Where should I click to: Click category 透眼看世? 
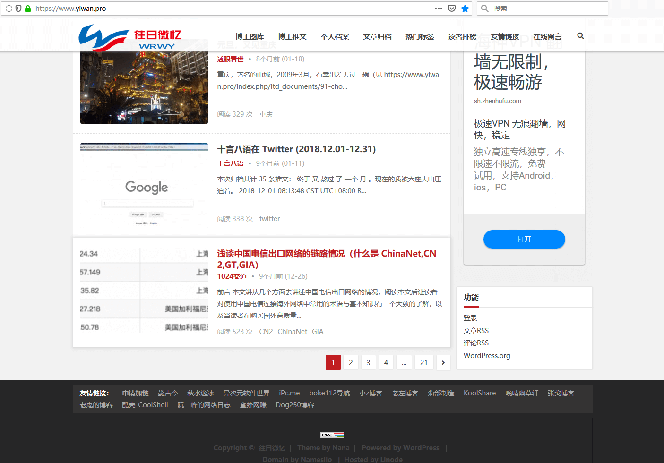pyautogui.click(x=230, y=59)
